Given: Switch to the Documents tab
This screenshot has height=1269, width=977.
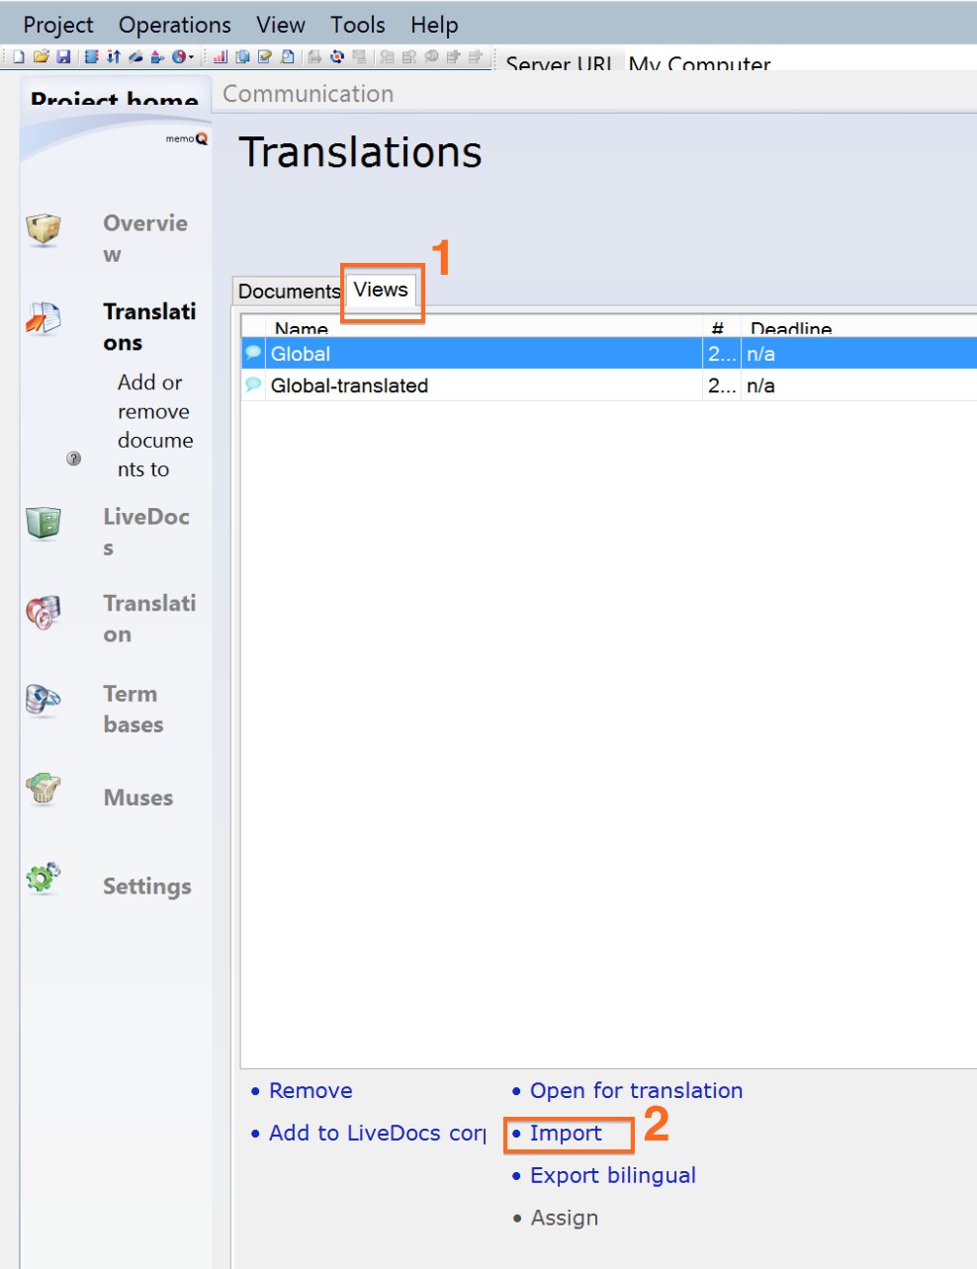Looking at the screenshot, I should 288,292.
